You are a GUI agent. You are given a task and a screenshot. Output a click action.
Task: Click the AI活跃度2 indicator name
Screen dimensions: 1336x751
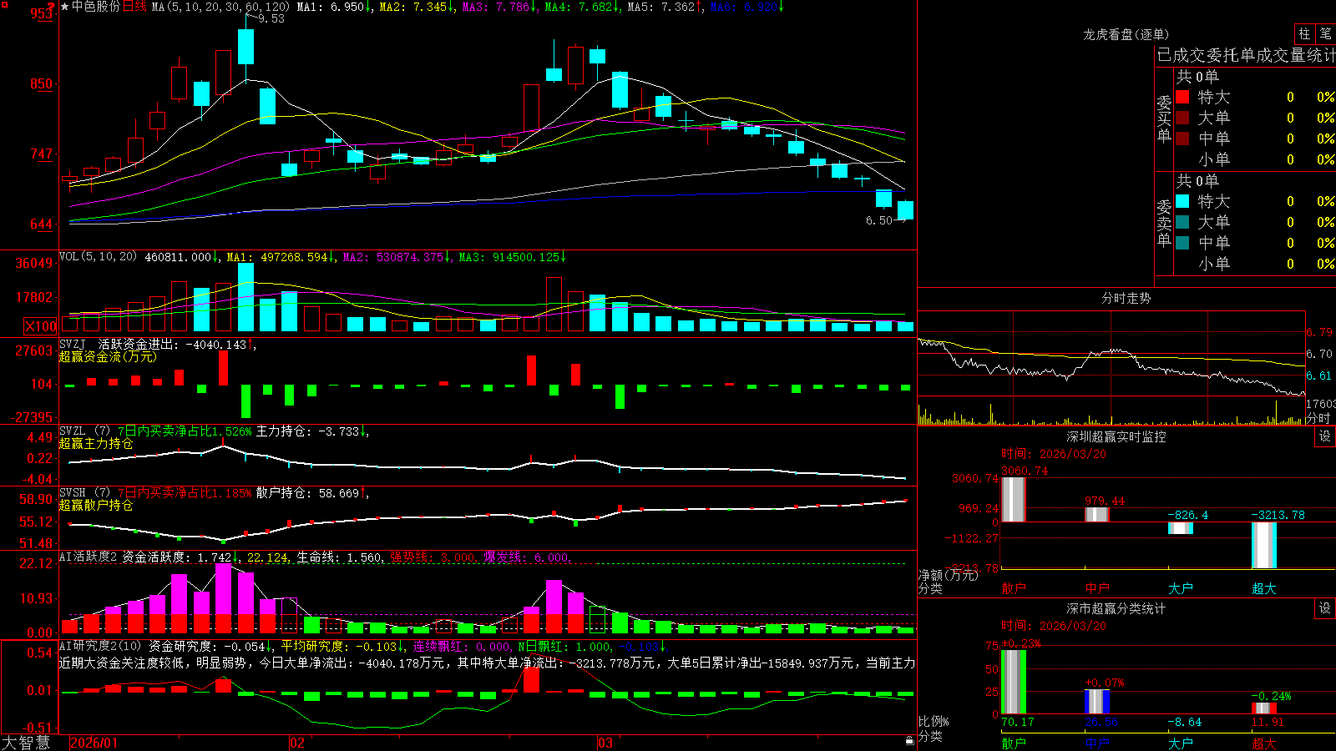coord(88,557)
